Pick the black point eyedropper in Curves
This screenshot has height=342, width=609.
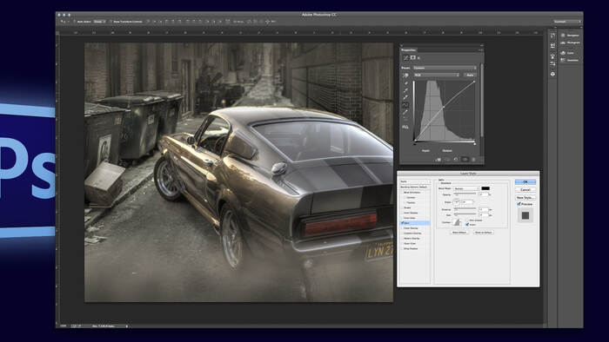pos(406,83)
